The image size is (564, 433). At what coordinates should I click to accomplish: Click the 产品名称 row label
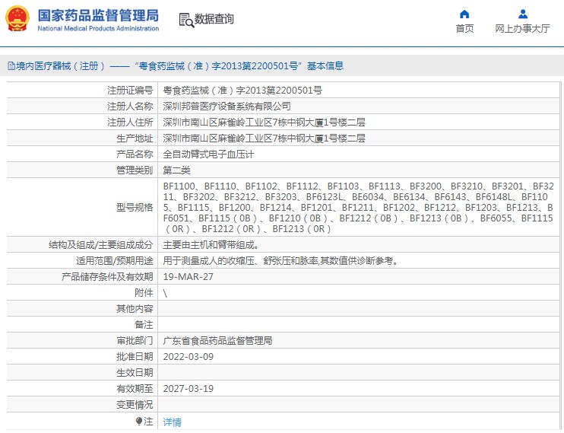coord(135,154)
